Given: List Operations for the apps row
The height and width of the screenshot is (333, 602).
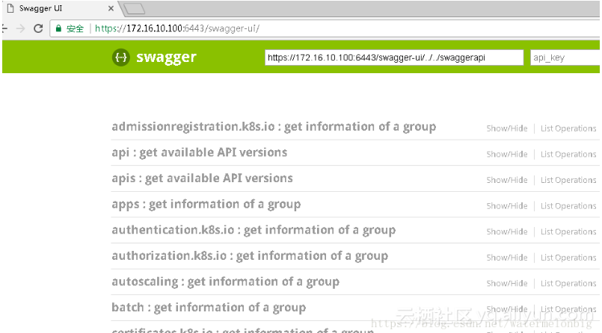Looking at the screenshot, I should point(568,206).
